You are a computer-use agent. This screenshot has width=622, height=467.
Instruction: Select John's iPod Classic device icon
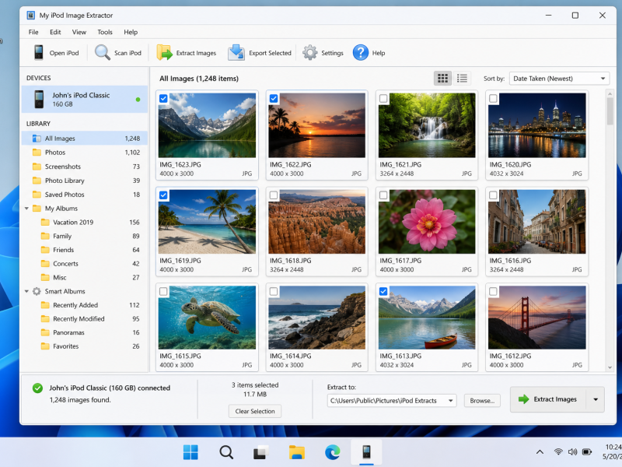39,100
